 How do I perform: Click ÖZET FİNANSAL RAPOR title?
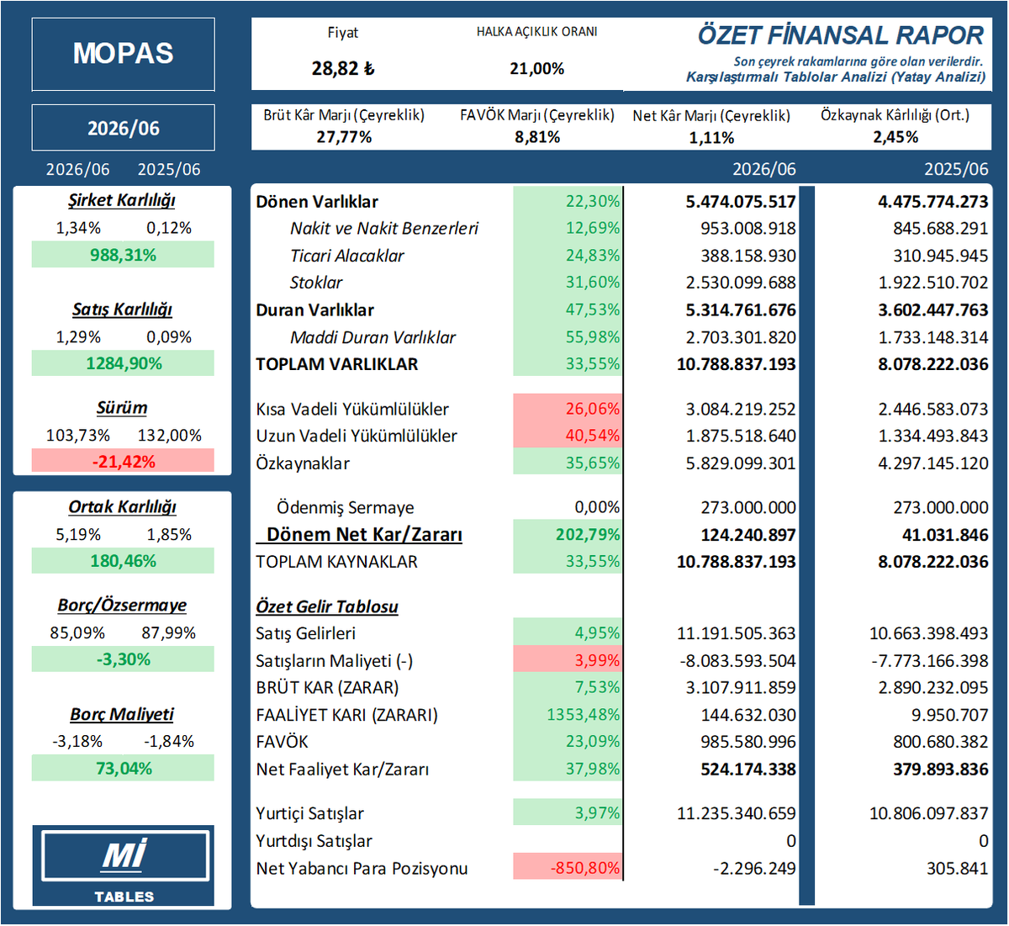tap(840, 35)
